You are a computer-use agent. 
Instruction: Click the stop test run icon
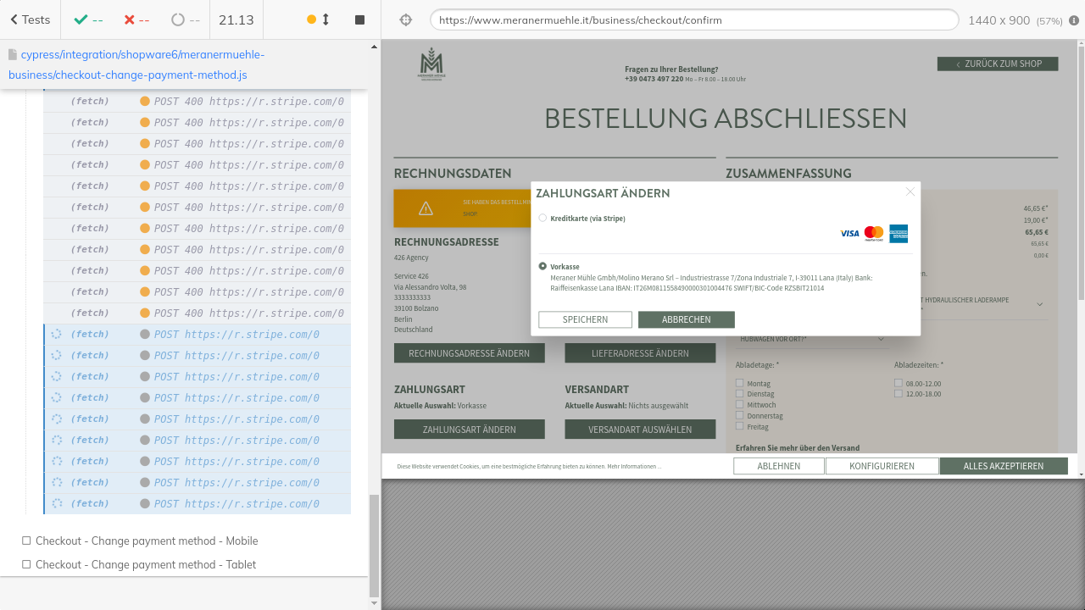(359, 19)
